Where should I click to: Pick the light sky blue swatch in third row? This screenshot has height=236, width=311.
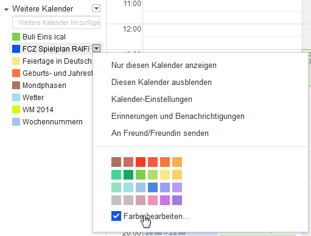pos(141,187)
